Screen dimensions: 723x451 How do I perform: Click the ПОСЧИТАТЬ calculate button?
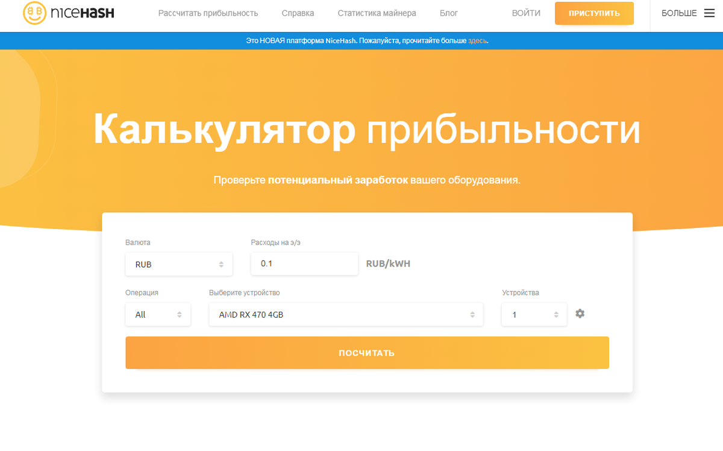[x=367, y=353]
